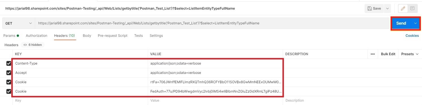Click the pencil edit icon
422x105 pixels.
(x=403, y=8)
